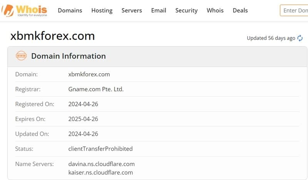Click the davina.ns.cloudflare.com name server
Screen dimensions: 308x180
pos(101,164)
